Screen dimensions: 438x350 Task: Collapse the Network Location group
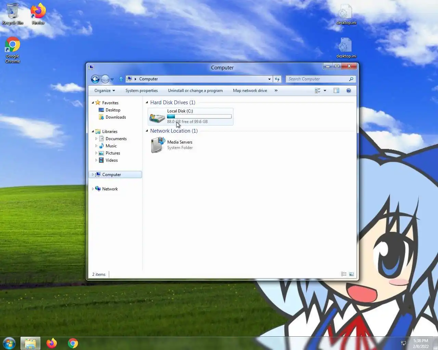147,131
